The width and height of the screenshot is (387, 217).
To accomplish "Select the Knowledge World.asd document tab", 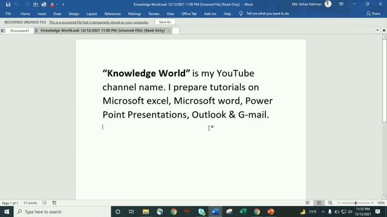I will [103, 31].
